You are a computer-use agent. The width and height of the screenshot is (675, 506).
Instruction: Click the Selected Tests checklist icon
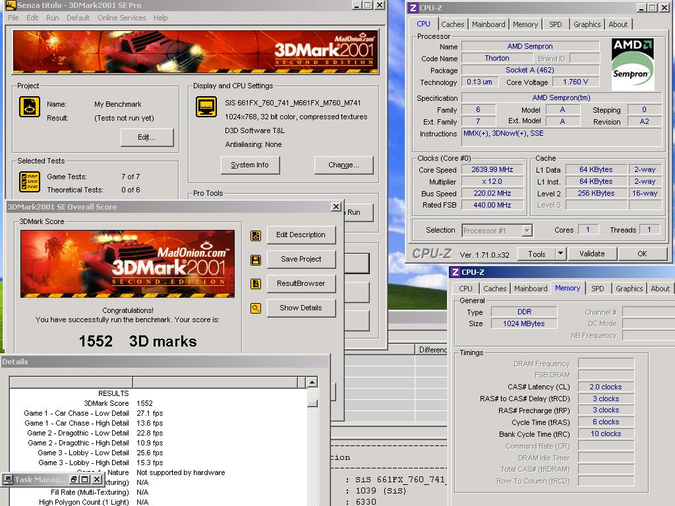pyautogui.click(x=30, y=182)
